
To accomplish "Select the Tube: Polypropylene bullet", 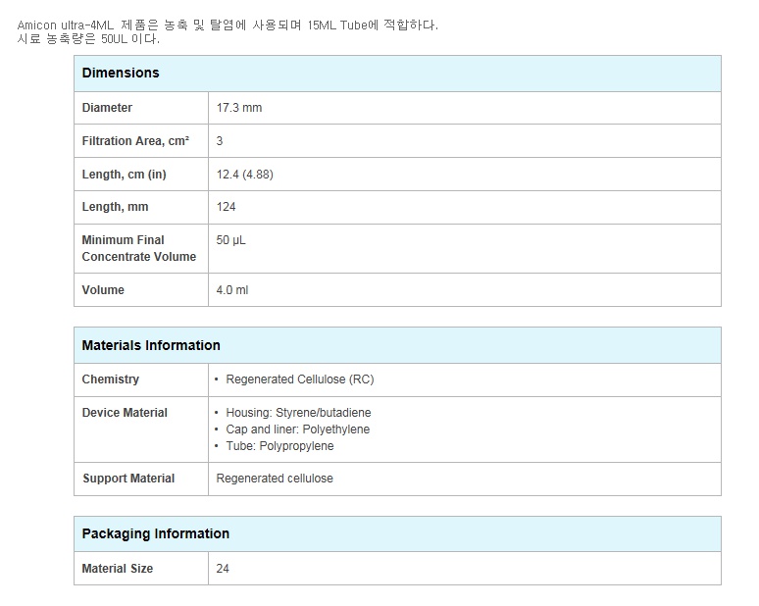I will [279, 446].
